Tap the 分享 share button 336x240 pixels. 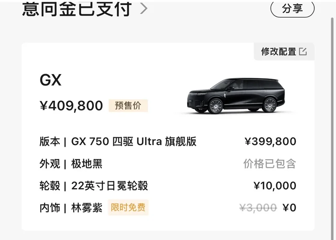[292, 8]
